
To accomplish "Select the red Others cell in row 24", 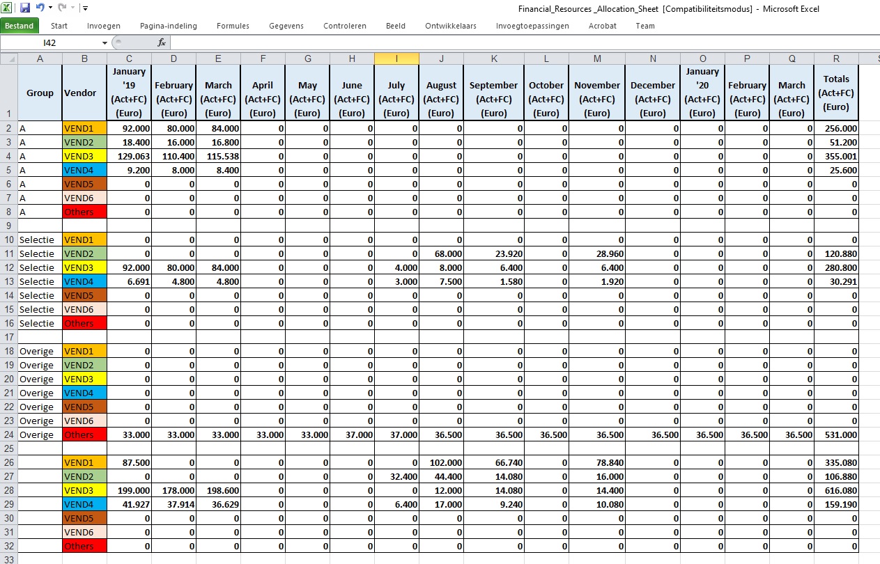I will [84, 434].
